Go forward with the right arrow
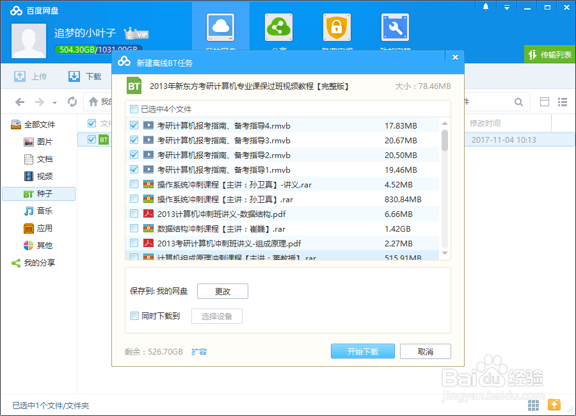 point(39,102)
